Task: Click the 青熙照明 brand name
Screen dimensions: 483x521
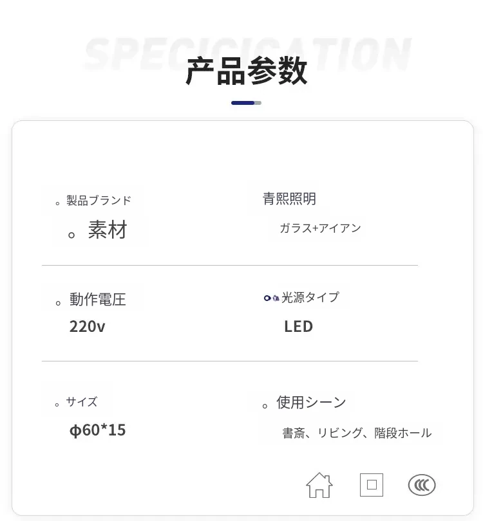Action: 289,199
